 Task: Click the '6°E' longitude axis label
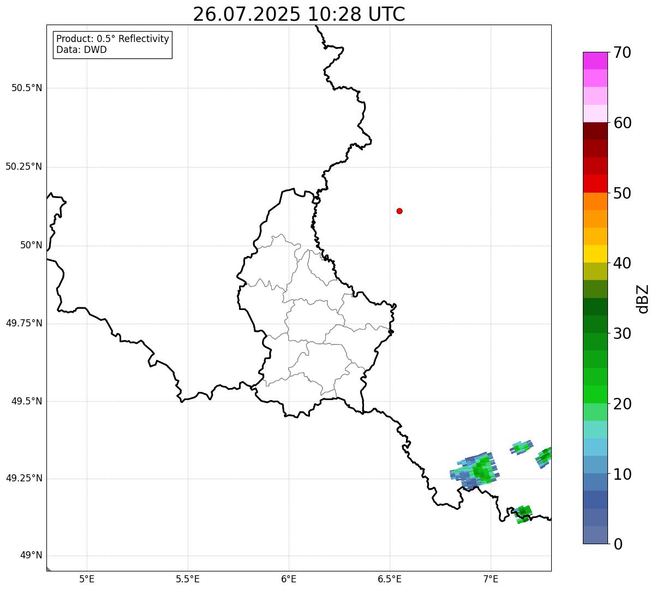pyautogui.click(x=289, y=579)
